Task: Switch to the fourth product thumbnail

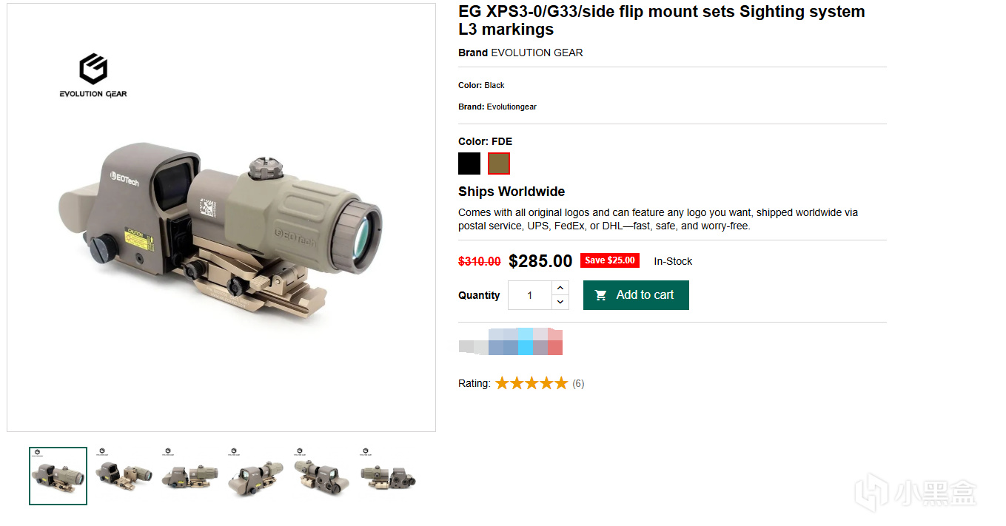Action: 255,476
